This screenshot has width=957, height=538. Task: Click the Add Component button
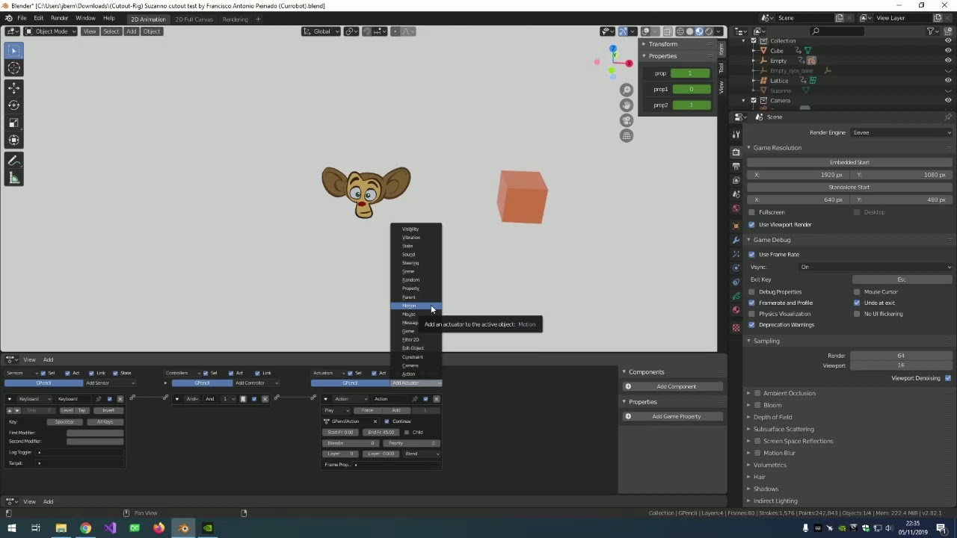tap(673, 387)
